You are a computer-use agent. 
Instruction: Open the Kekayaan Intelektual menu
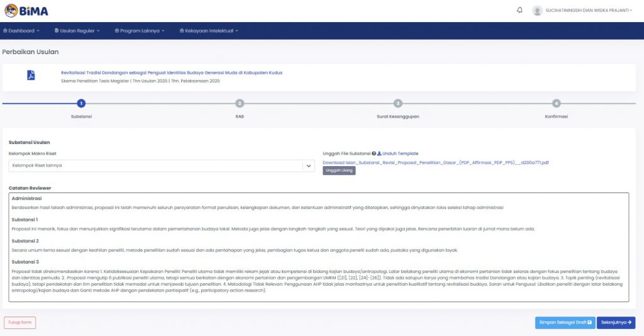pos(209,31)
